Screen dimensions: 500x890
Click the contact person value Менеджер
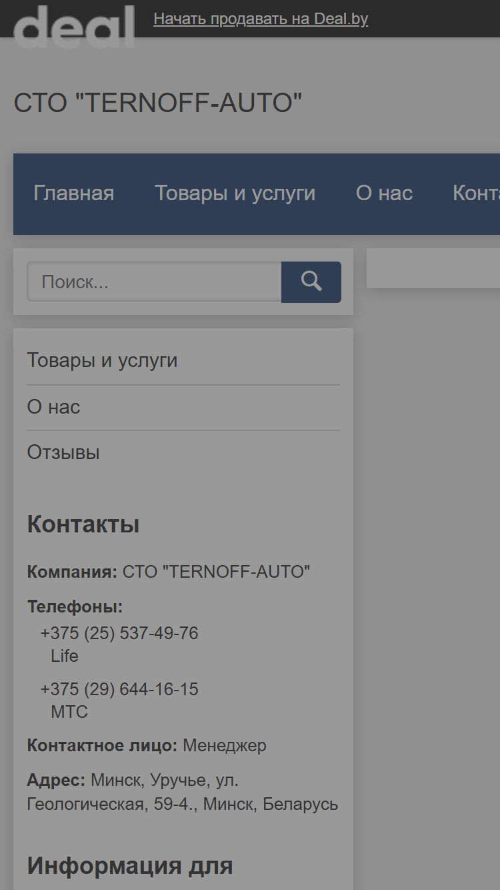coord(225,745)
